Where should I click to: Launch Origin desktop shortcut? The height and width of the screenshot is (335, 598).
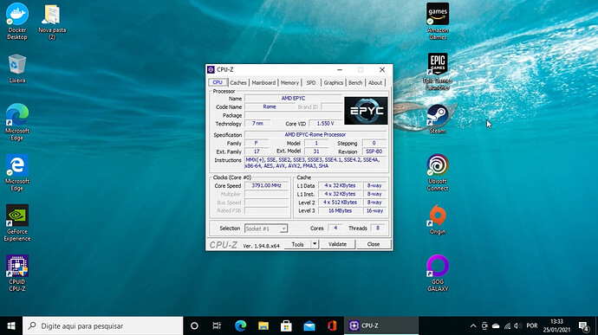(438, 220)
